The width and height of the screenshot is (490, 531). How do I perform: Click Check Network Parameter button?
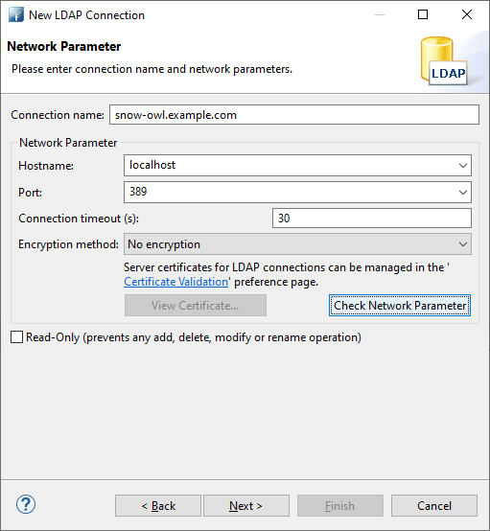coord(400,306)
